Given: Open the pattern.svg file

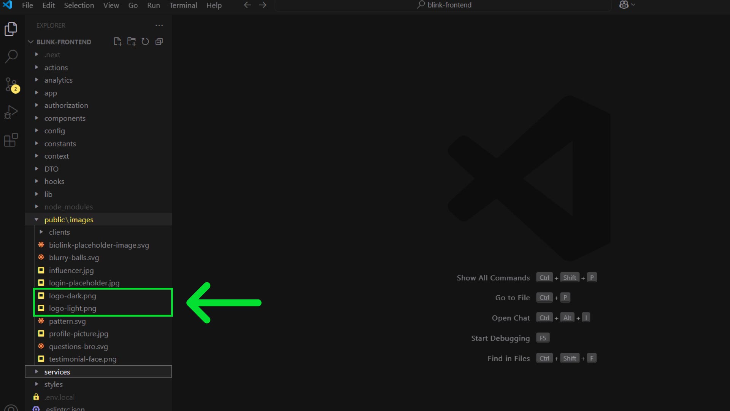Looking at the screenshot, I should (67, 321).
